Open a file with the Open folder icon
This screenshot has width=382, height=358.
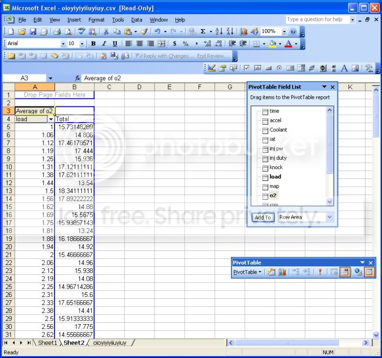pos(22,32)
